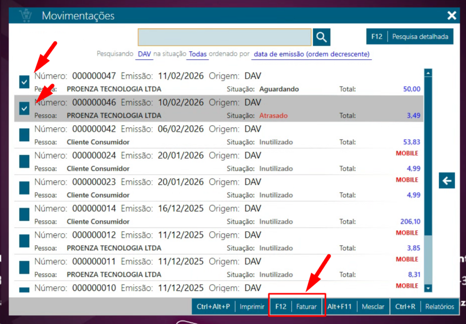Screen dimensions: 466x324
Task: Click scrollbar up arrow icon
Action: 428,73
